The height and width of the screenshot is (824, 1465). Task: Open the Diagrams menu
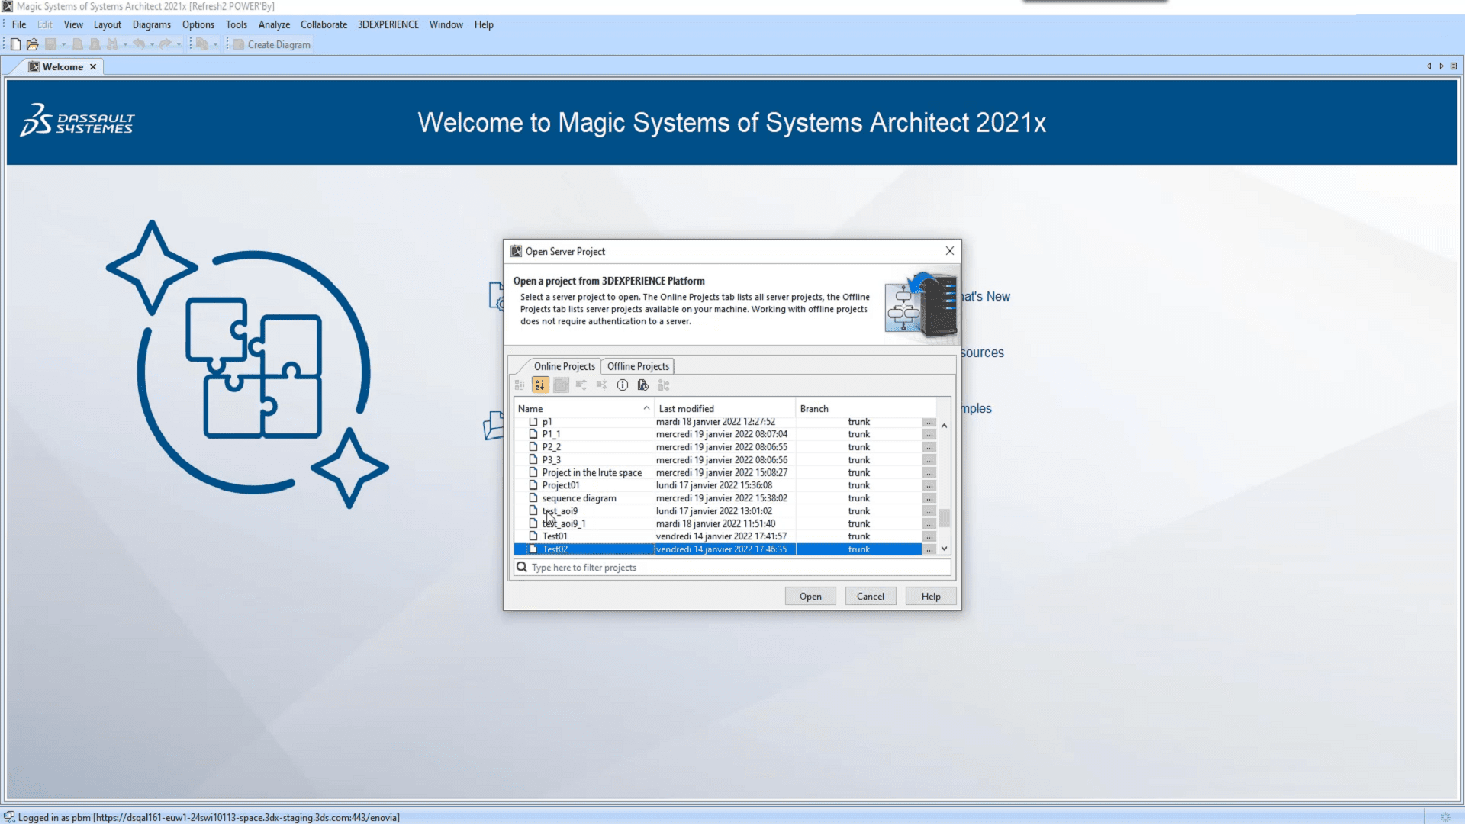(x=151, y=24)
